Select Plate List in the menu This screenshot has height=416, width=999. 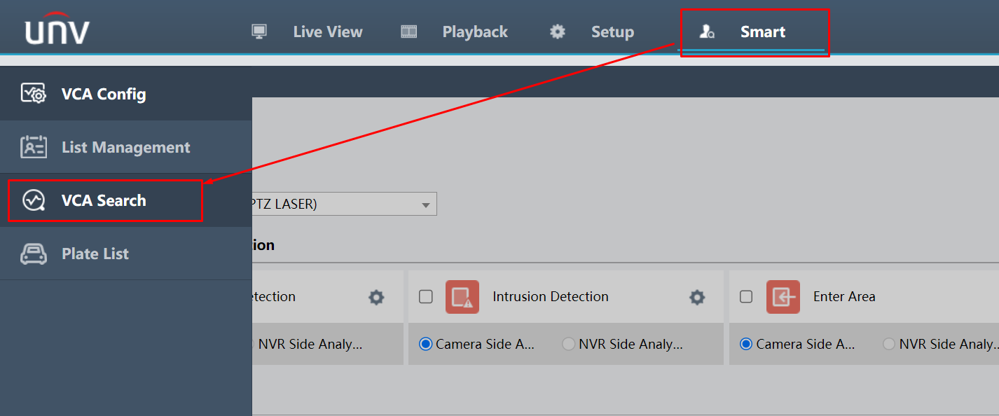(95, 254)
